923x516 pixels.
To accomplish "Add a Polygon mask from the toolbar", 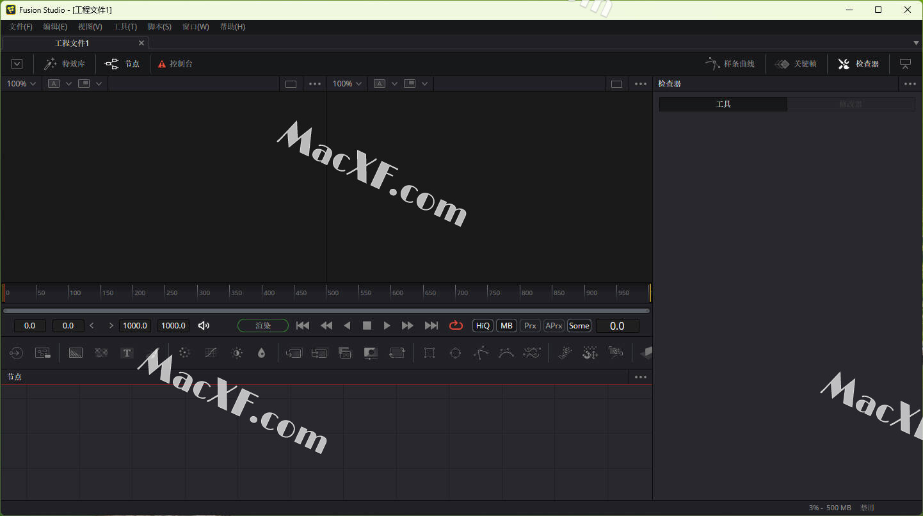I will 481,353.
